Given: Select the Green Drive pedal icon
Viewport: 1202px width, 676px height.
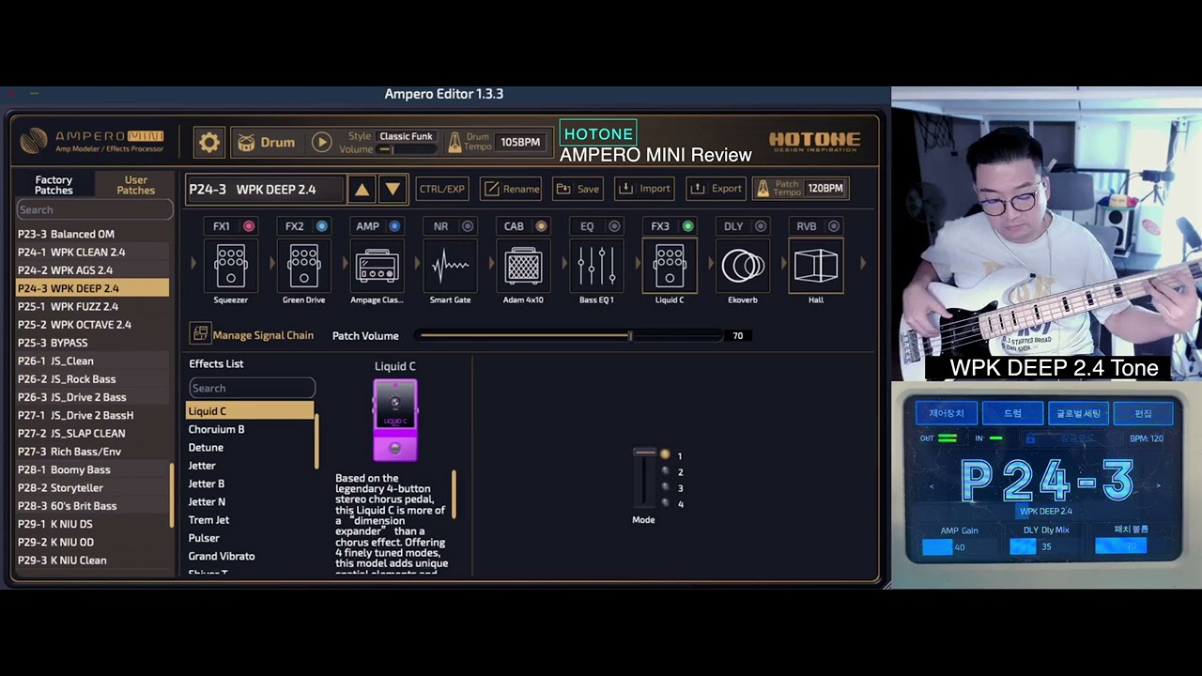Looking at the screenshot, I should [303, 267].
